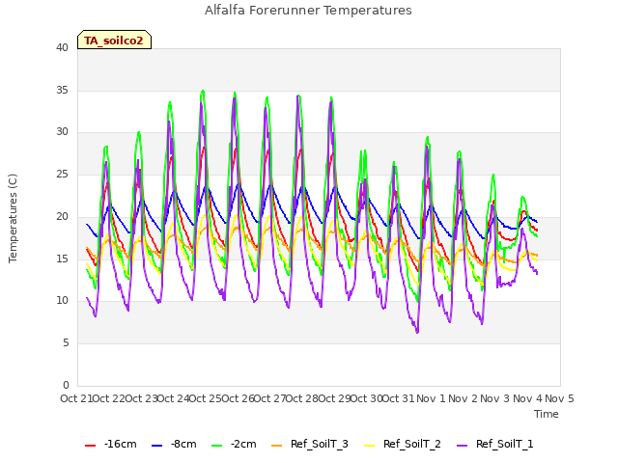Click the green -2cm legend swatch

[x=216, y=446]
